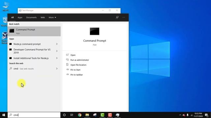This screenshot has width=211, height=118.
Task: Select the Node.js command prompt result
Action: click(27, 44)
